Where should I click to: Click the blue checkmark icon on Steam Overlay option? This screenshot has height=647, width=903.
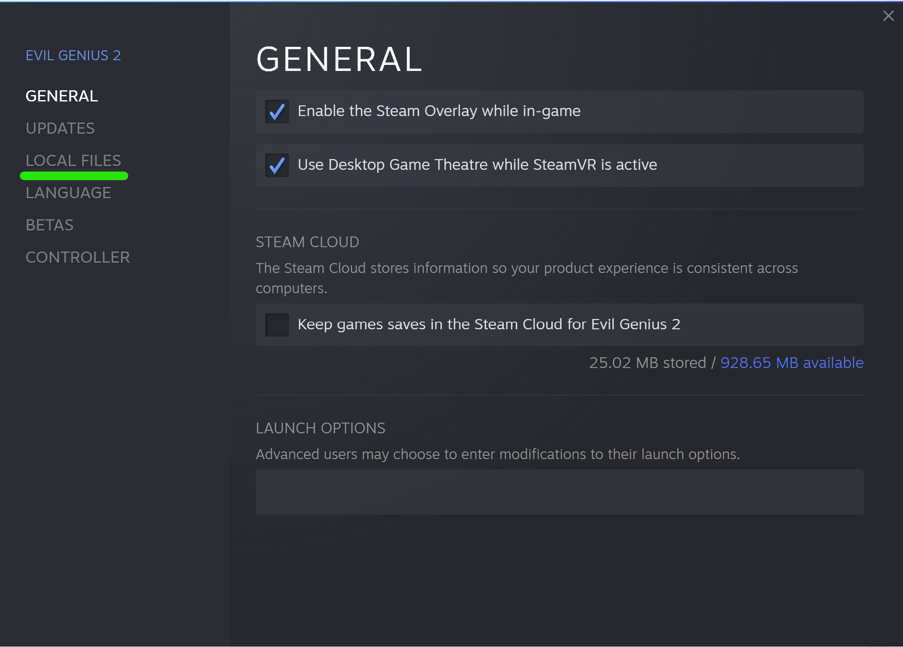277,112
